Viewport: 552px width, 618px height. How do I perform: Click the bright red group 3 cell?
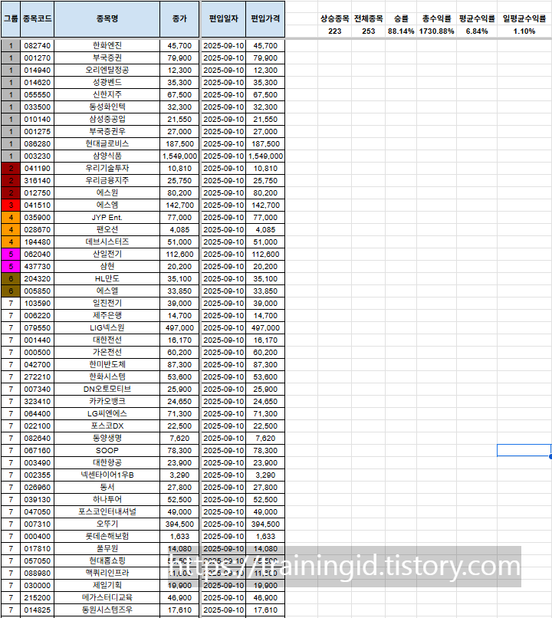click(x=11, y=205)
